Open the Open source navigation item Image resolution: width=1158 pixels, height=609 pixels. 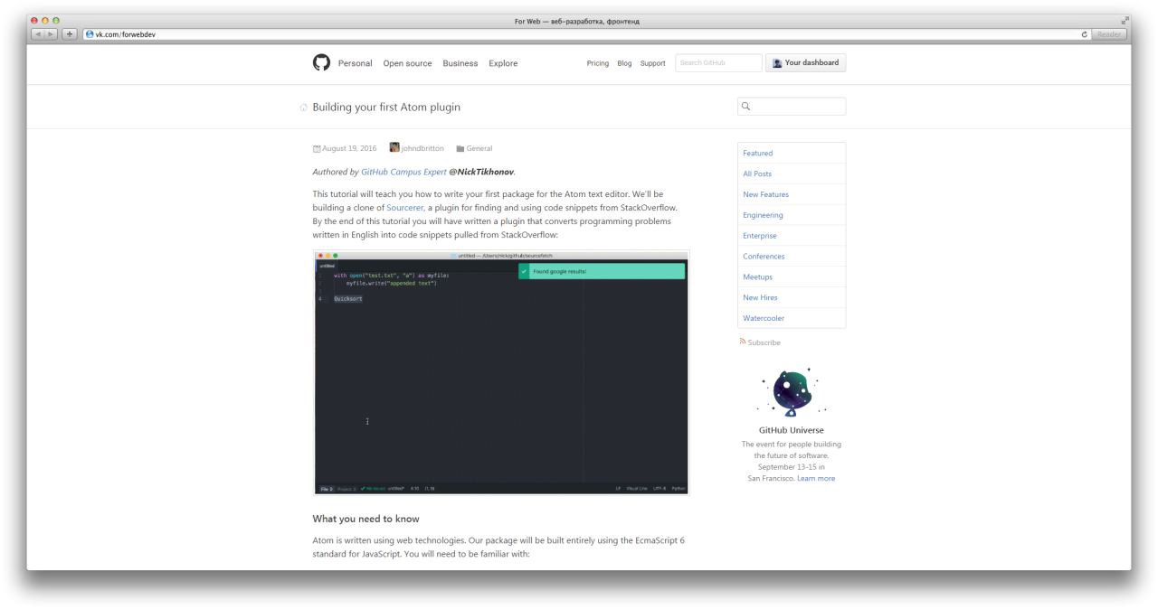point(407,63)
